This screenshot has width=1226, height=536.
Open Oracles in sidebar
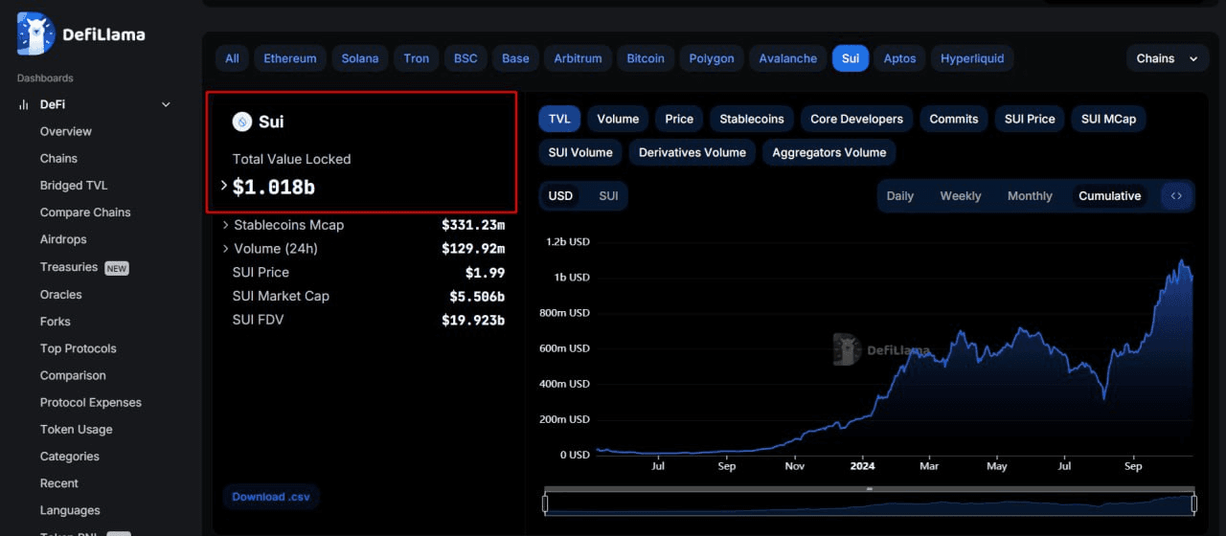(61, 295)
